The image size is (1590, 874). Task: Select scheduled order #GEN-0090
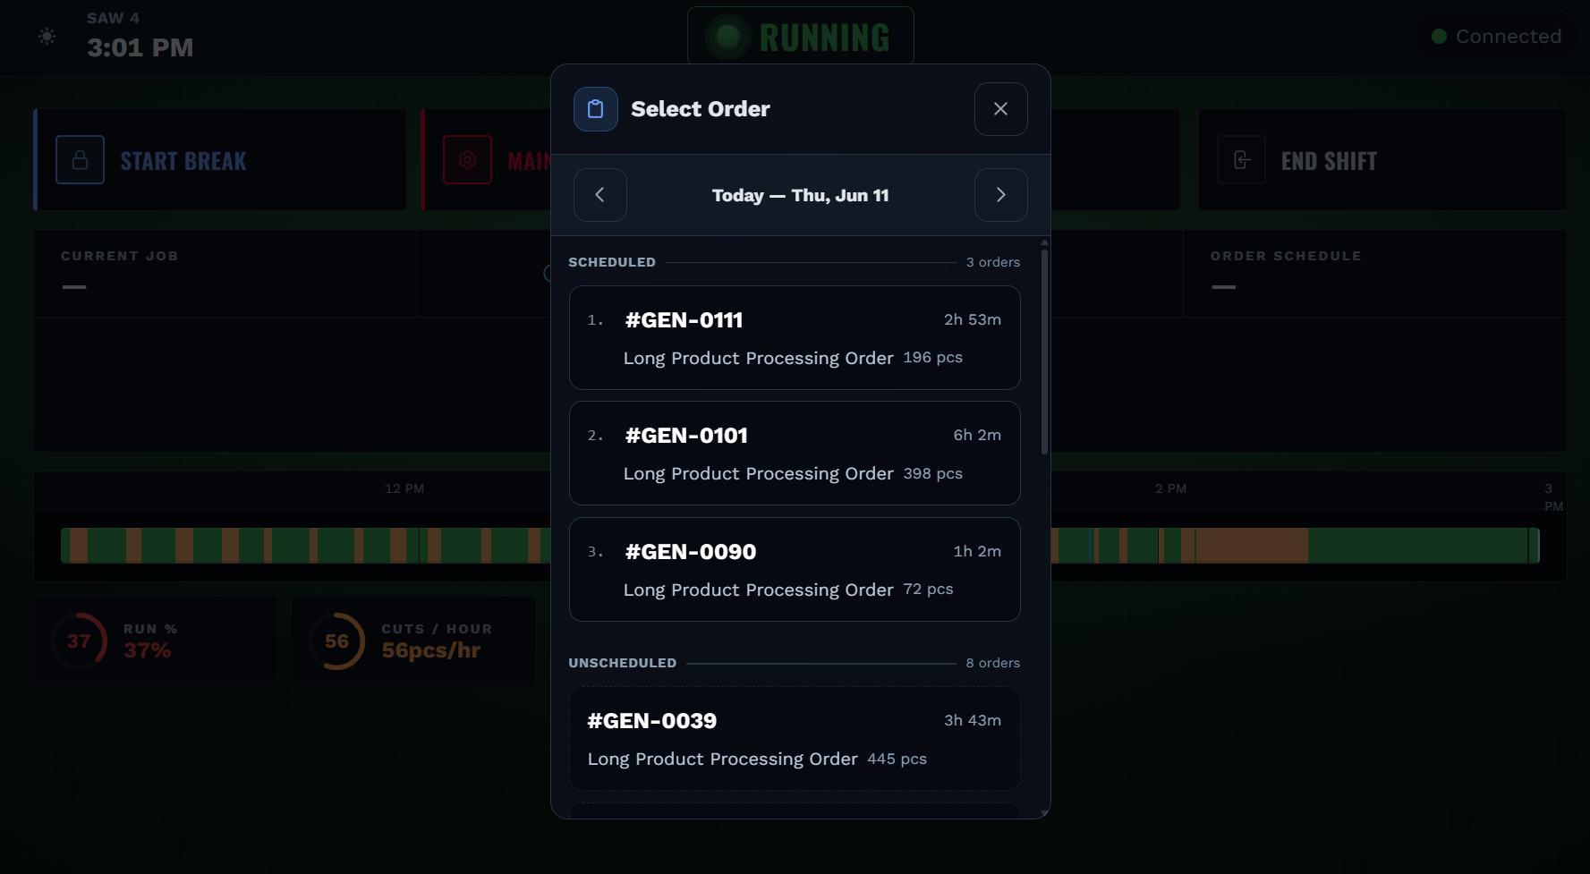point(795,570)
